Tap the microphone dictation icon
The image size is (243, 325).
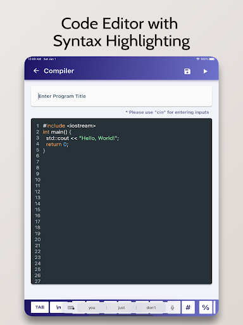[172, 308]
